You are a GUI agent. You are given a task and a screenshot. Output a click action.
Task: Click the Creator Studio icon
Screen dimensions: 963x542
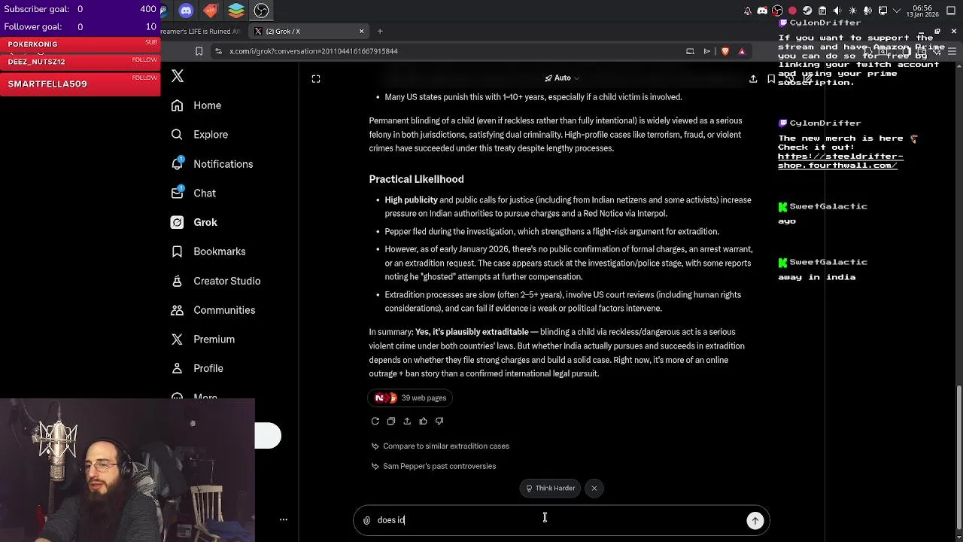(177, 281)
